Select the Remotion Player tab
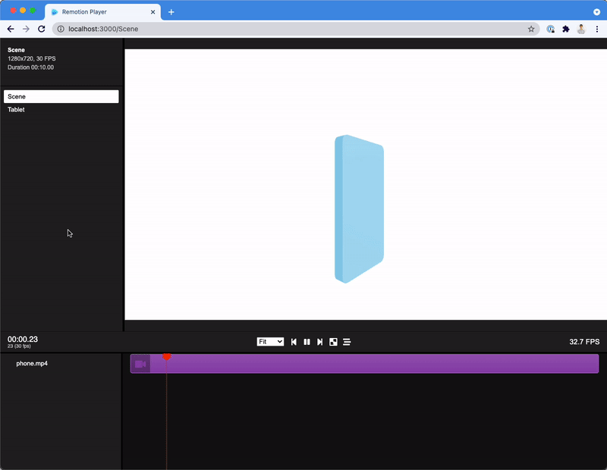The height and width of the screenshot is (470, 607). pyautogui.click(x=102, y=12)
